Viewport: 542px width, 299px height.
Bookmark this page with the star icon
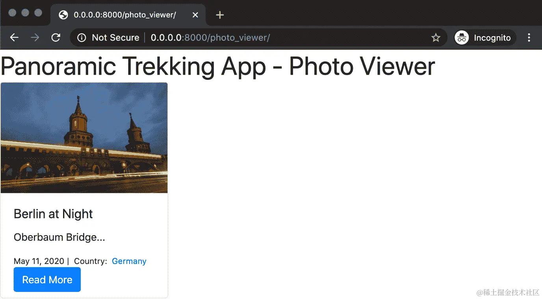pyautogui.click(x=436, y=38)
